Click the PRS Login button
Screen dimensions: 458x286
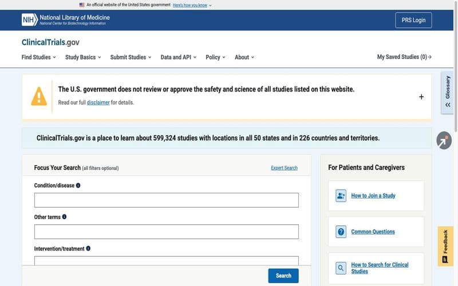413,20
